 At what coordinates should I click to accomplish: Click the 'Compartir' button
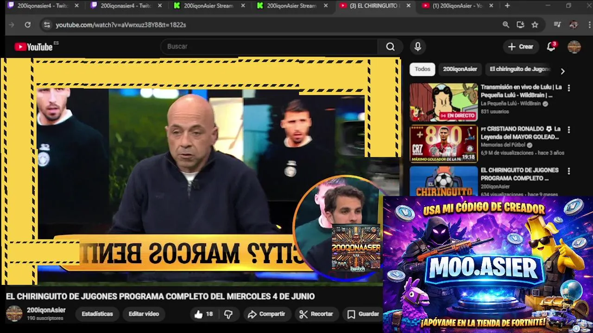[266, 314]
